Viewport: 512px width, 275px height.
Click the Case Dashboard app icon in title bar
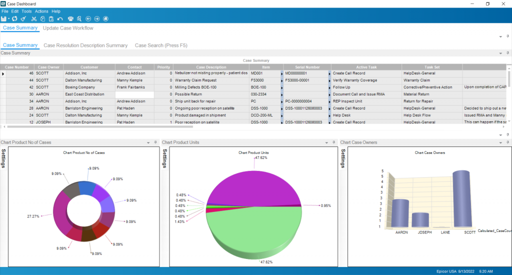click(x=3, y=4)
